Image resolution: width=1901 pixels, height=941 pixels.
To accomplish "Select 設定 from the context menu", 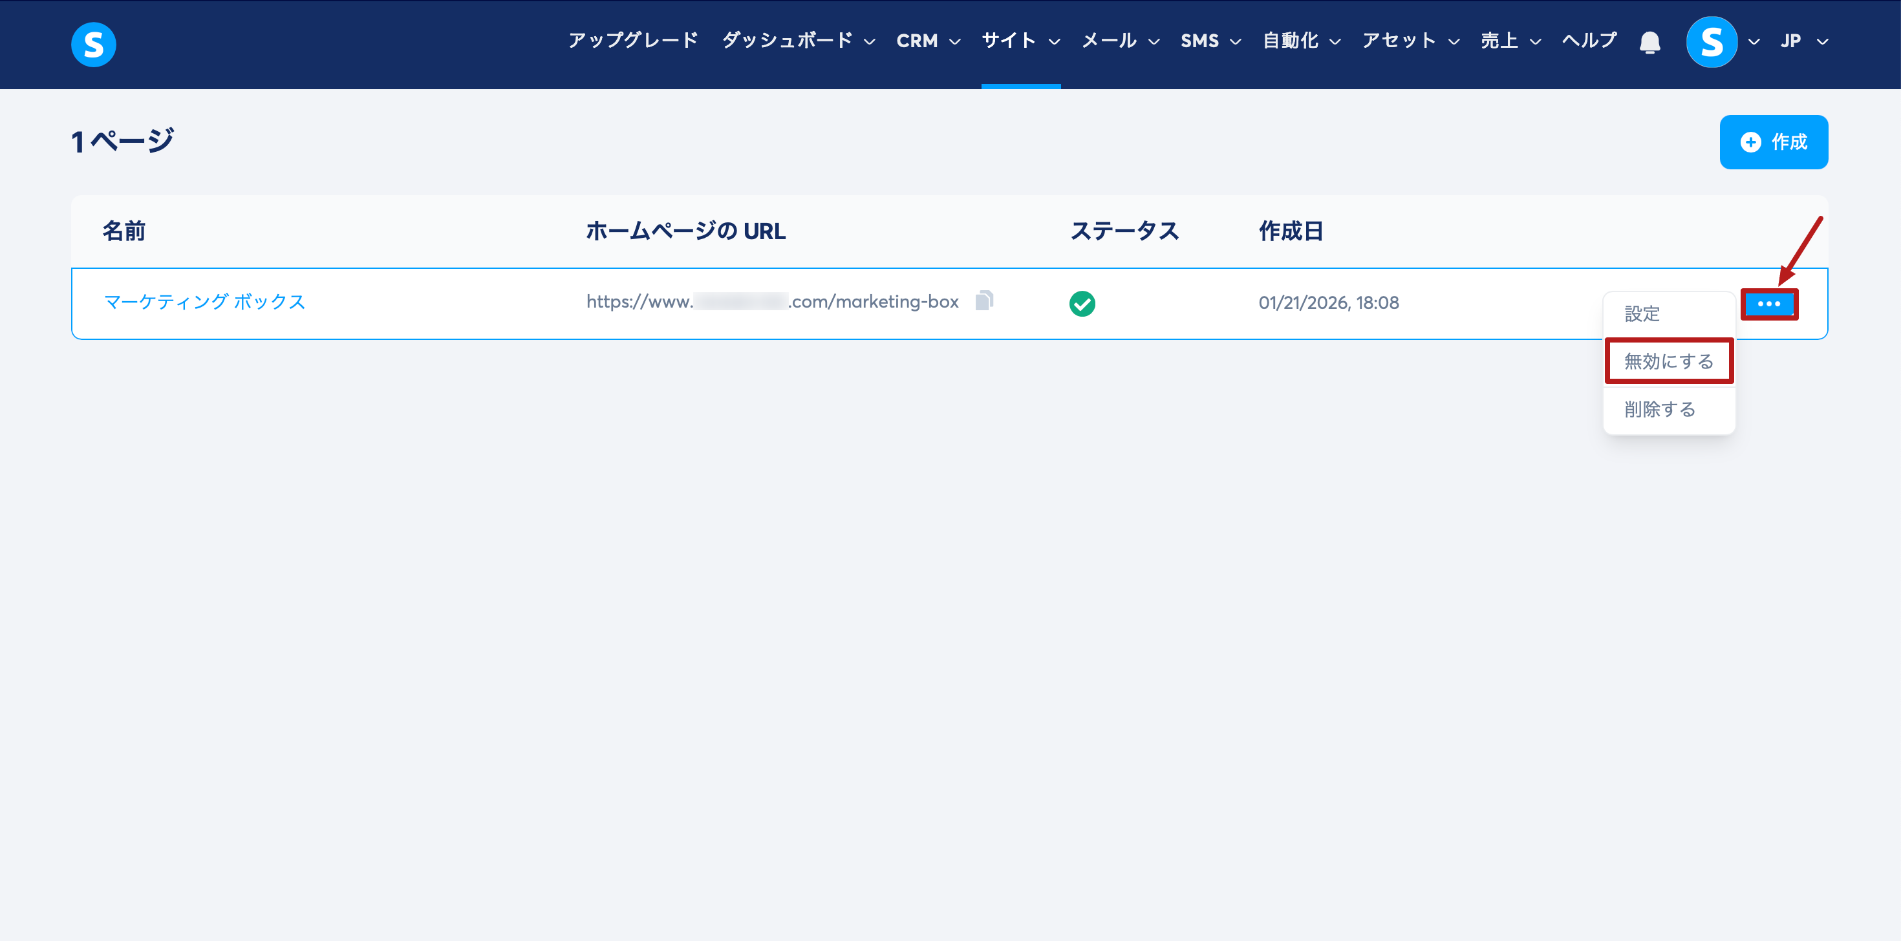I will point(1642,314).
